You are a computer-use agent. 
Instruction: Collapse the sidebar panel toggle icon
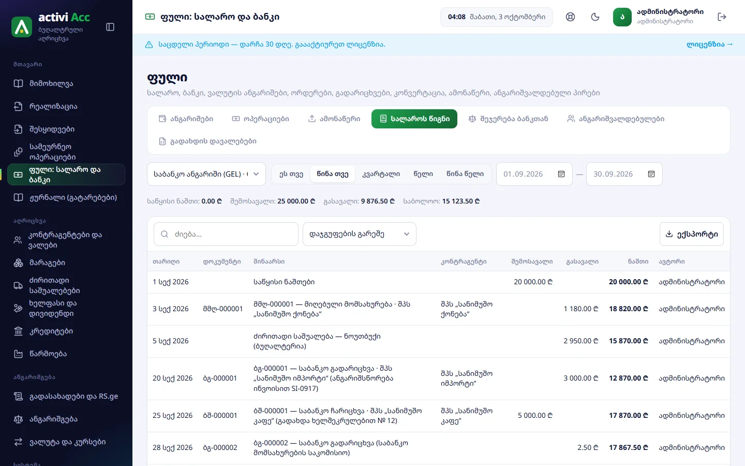coord(110,27)
